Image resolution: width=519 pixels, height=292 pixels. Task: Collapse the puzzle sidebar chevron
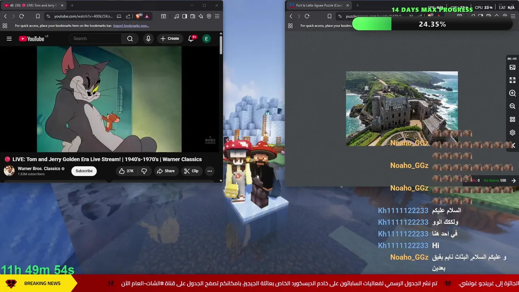pos(513,145)
